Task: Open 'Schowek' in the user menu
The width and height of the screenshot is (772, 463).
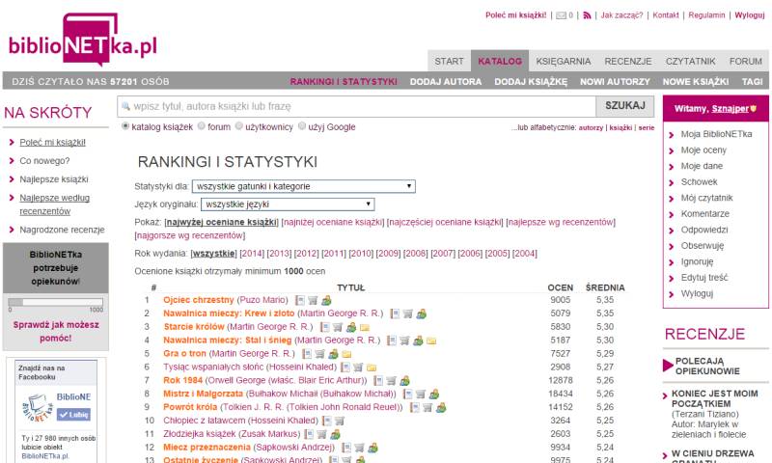Action: (x=699, y=182)
